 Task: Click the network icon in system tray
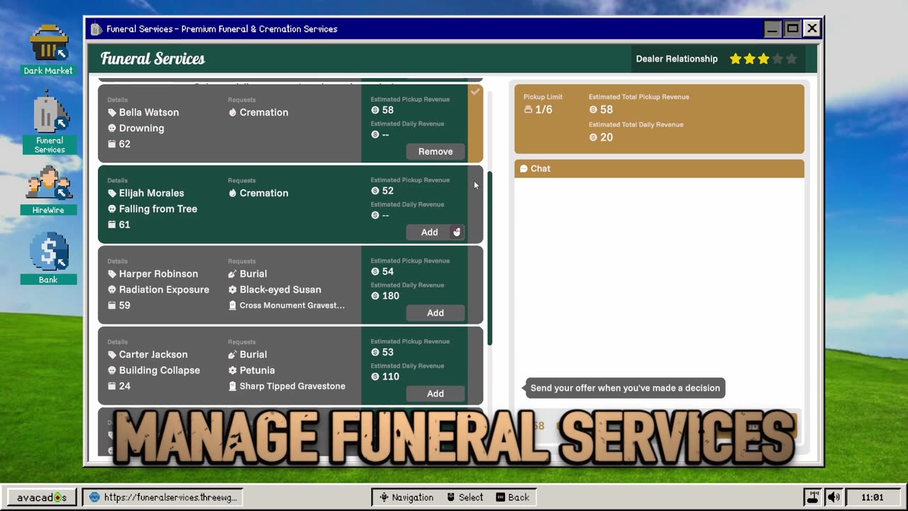coord(813,498)
